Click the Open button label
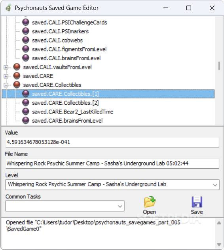 150,212
